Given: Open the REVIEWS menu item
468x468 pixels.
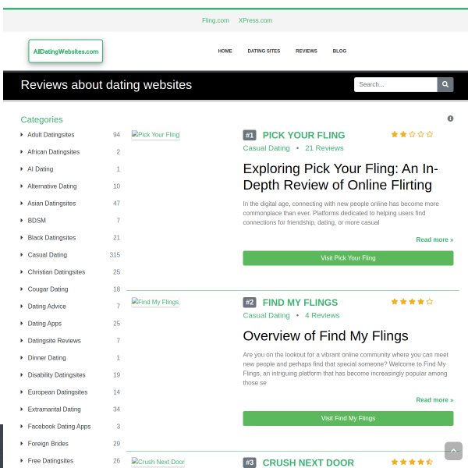Looking at the screenshot, I should 307,51.
